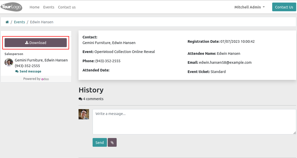Click the download arrow icon on button
Screen dimensions: 297x158
(27, 43)
